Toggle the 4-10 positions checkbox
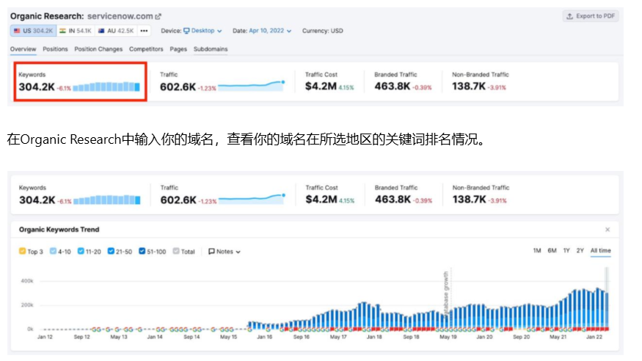This screenshot has width=642, height=361. (53, 251)
